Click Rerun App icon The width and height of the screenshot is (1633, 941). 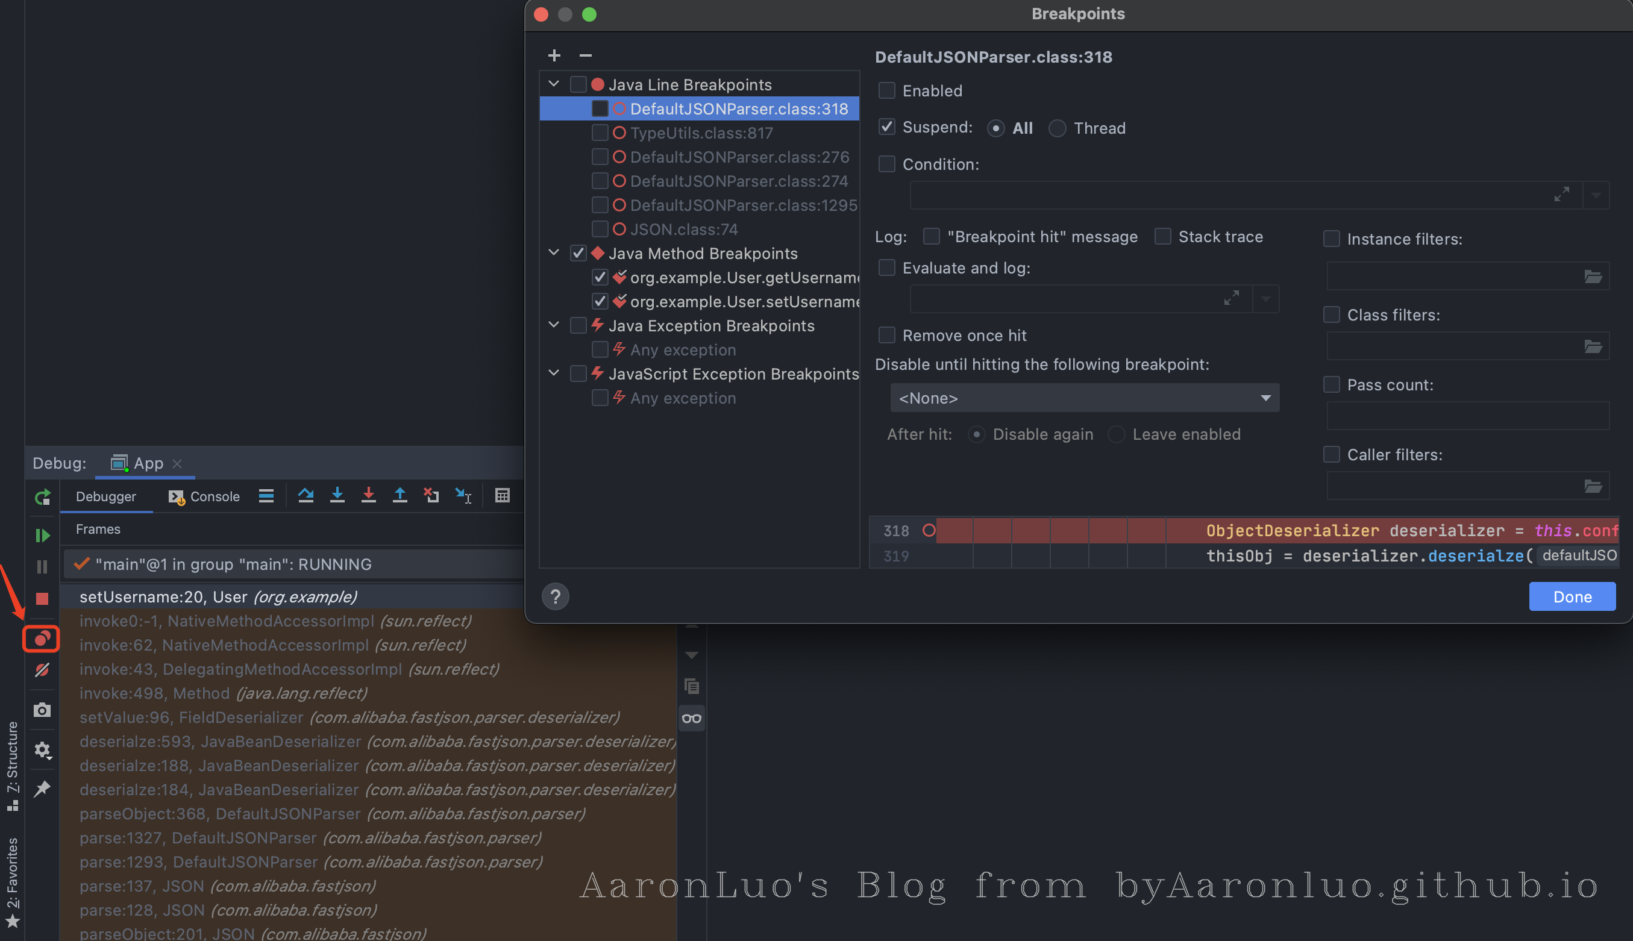(42, 497)
